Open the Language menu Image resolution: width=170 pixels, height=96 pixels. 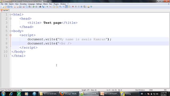(31, 4)
